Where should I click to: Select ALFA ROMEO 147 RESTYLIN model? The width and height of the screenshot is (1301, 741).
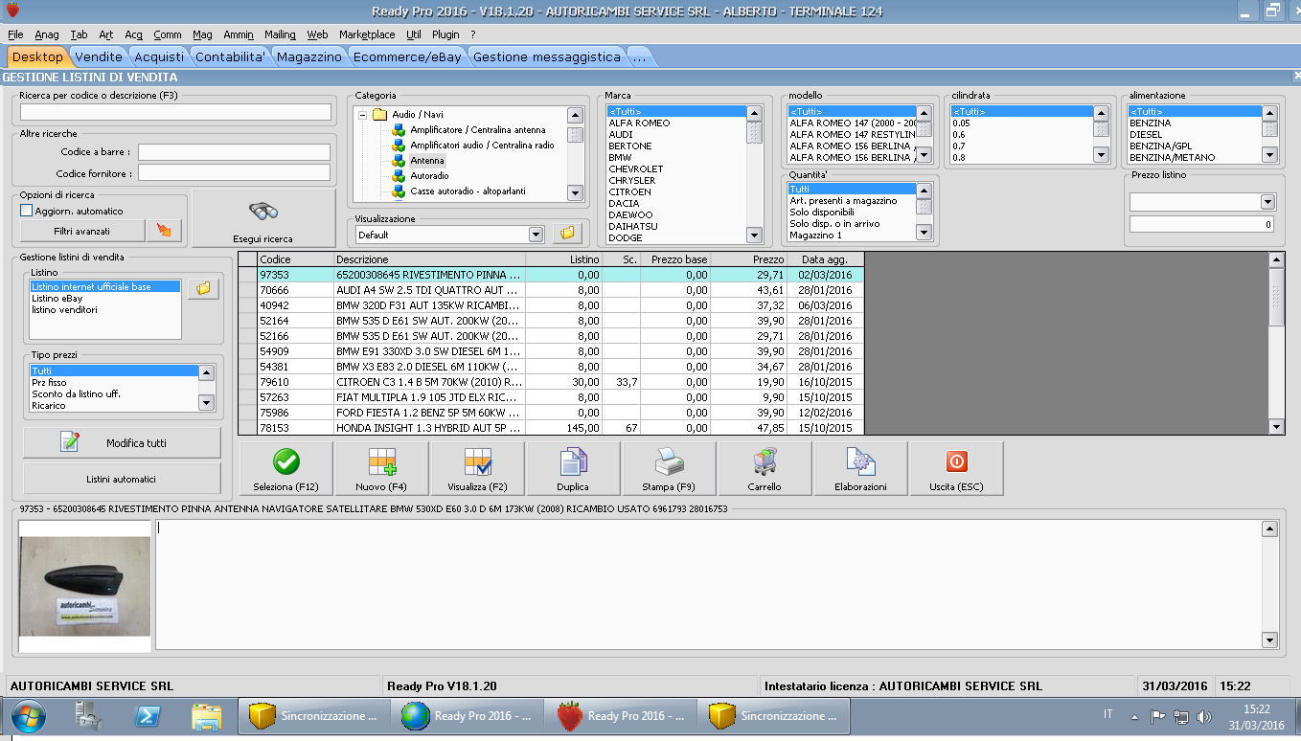tap(852, 135)
